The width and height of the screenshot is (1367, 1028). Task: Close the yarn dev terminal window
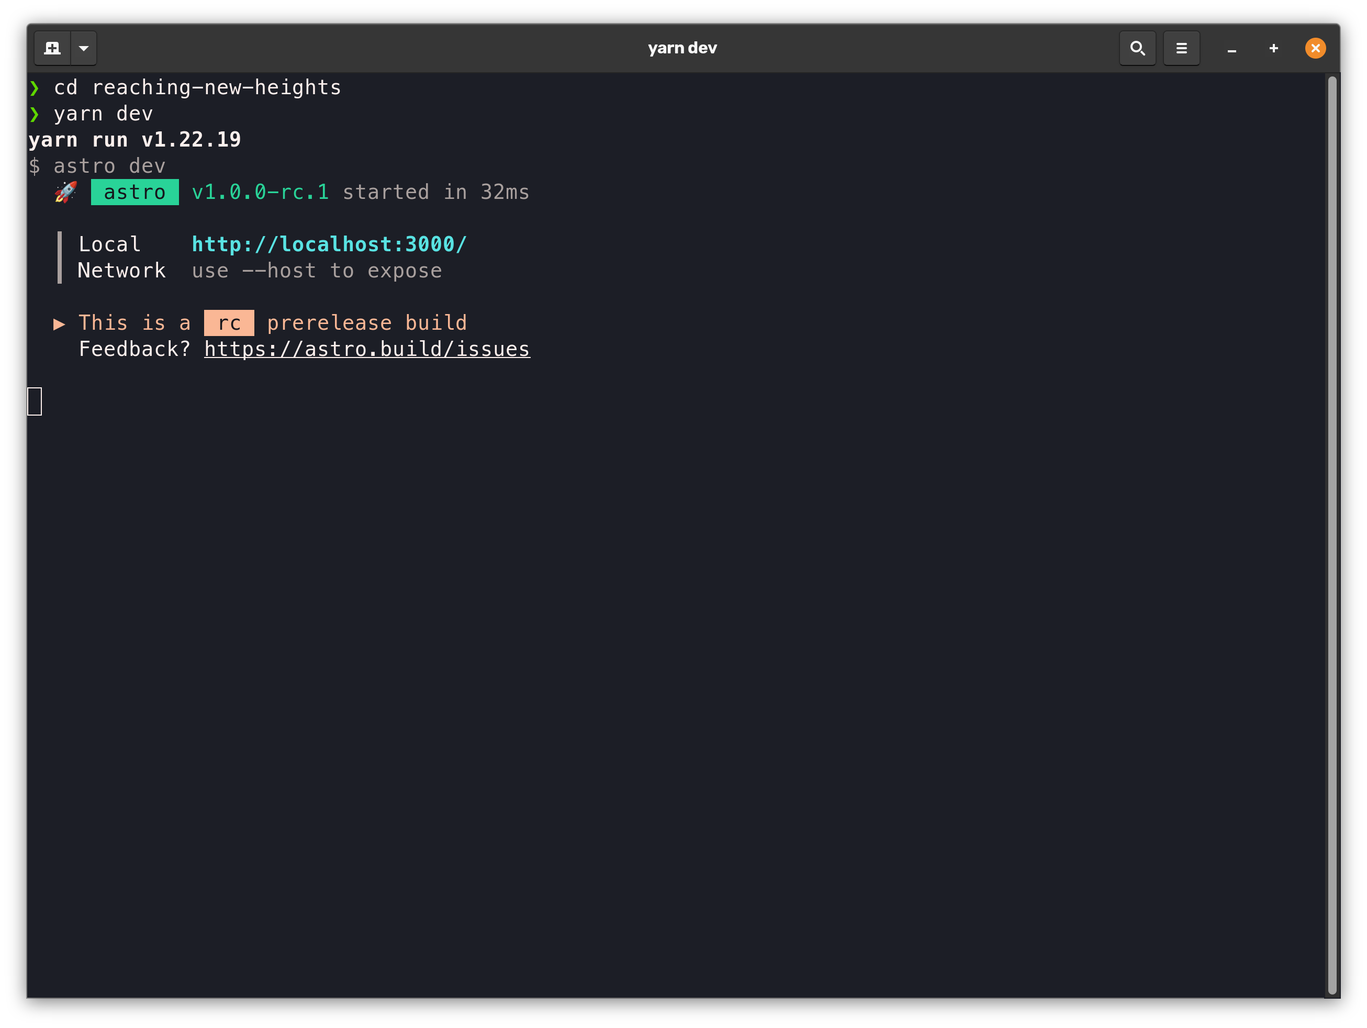(1315, 48)
